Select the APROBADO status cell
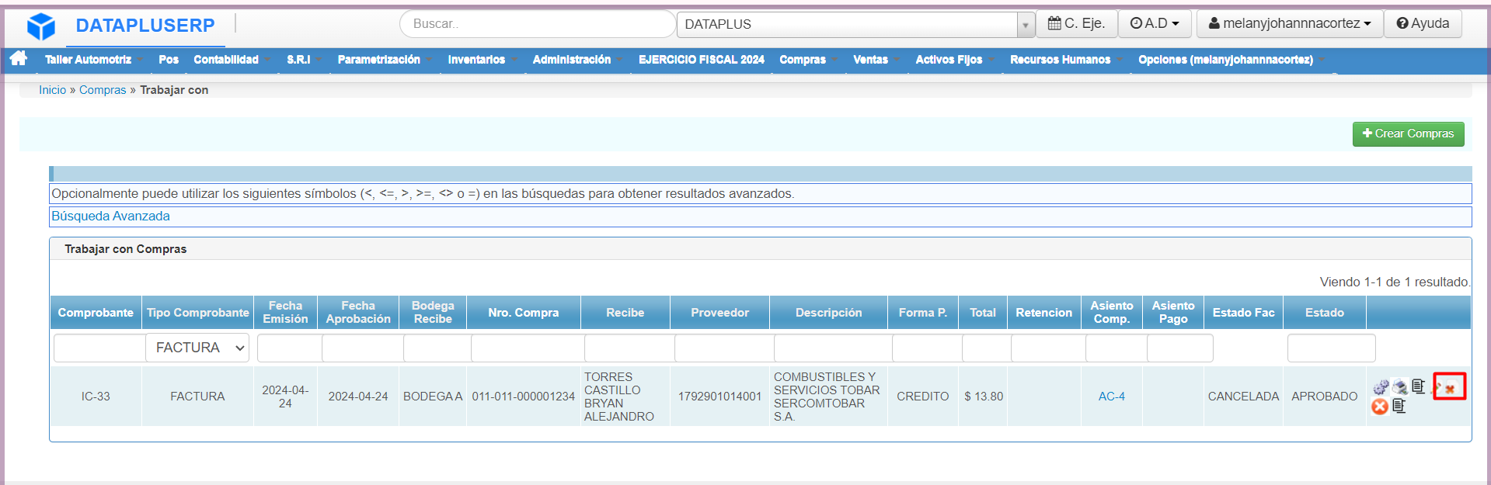 tap(1325, 397)
